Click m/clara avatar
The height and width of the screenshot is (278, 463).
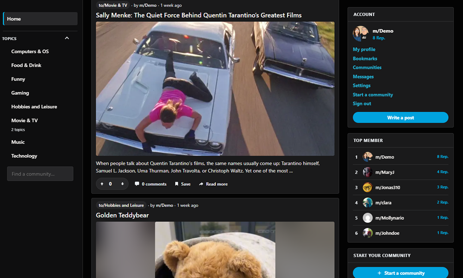[x=368, y=202]
